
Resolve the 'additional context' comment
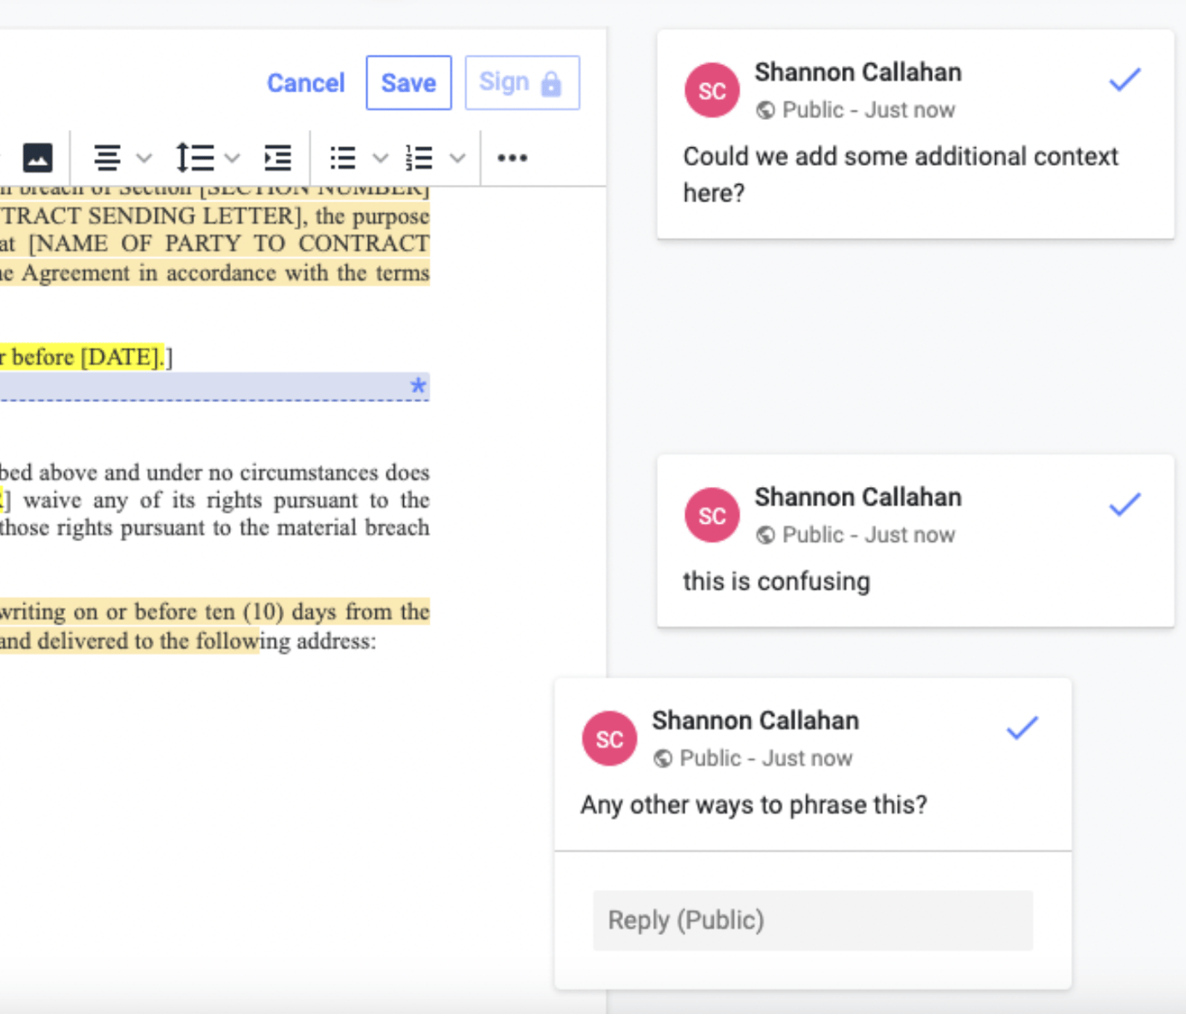click(1124, 80)
